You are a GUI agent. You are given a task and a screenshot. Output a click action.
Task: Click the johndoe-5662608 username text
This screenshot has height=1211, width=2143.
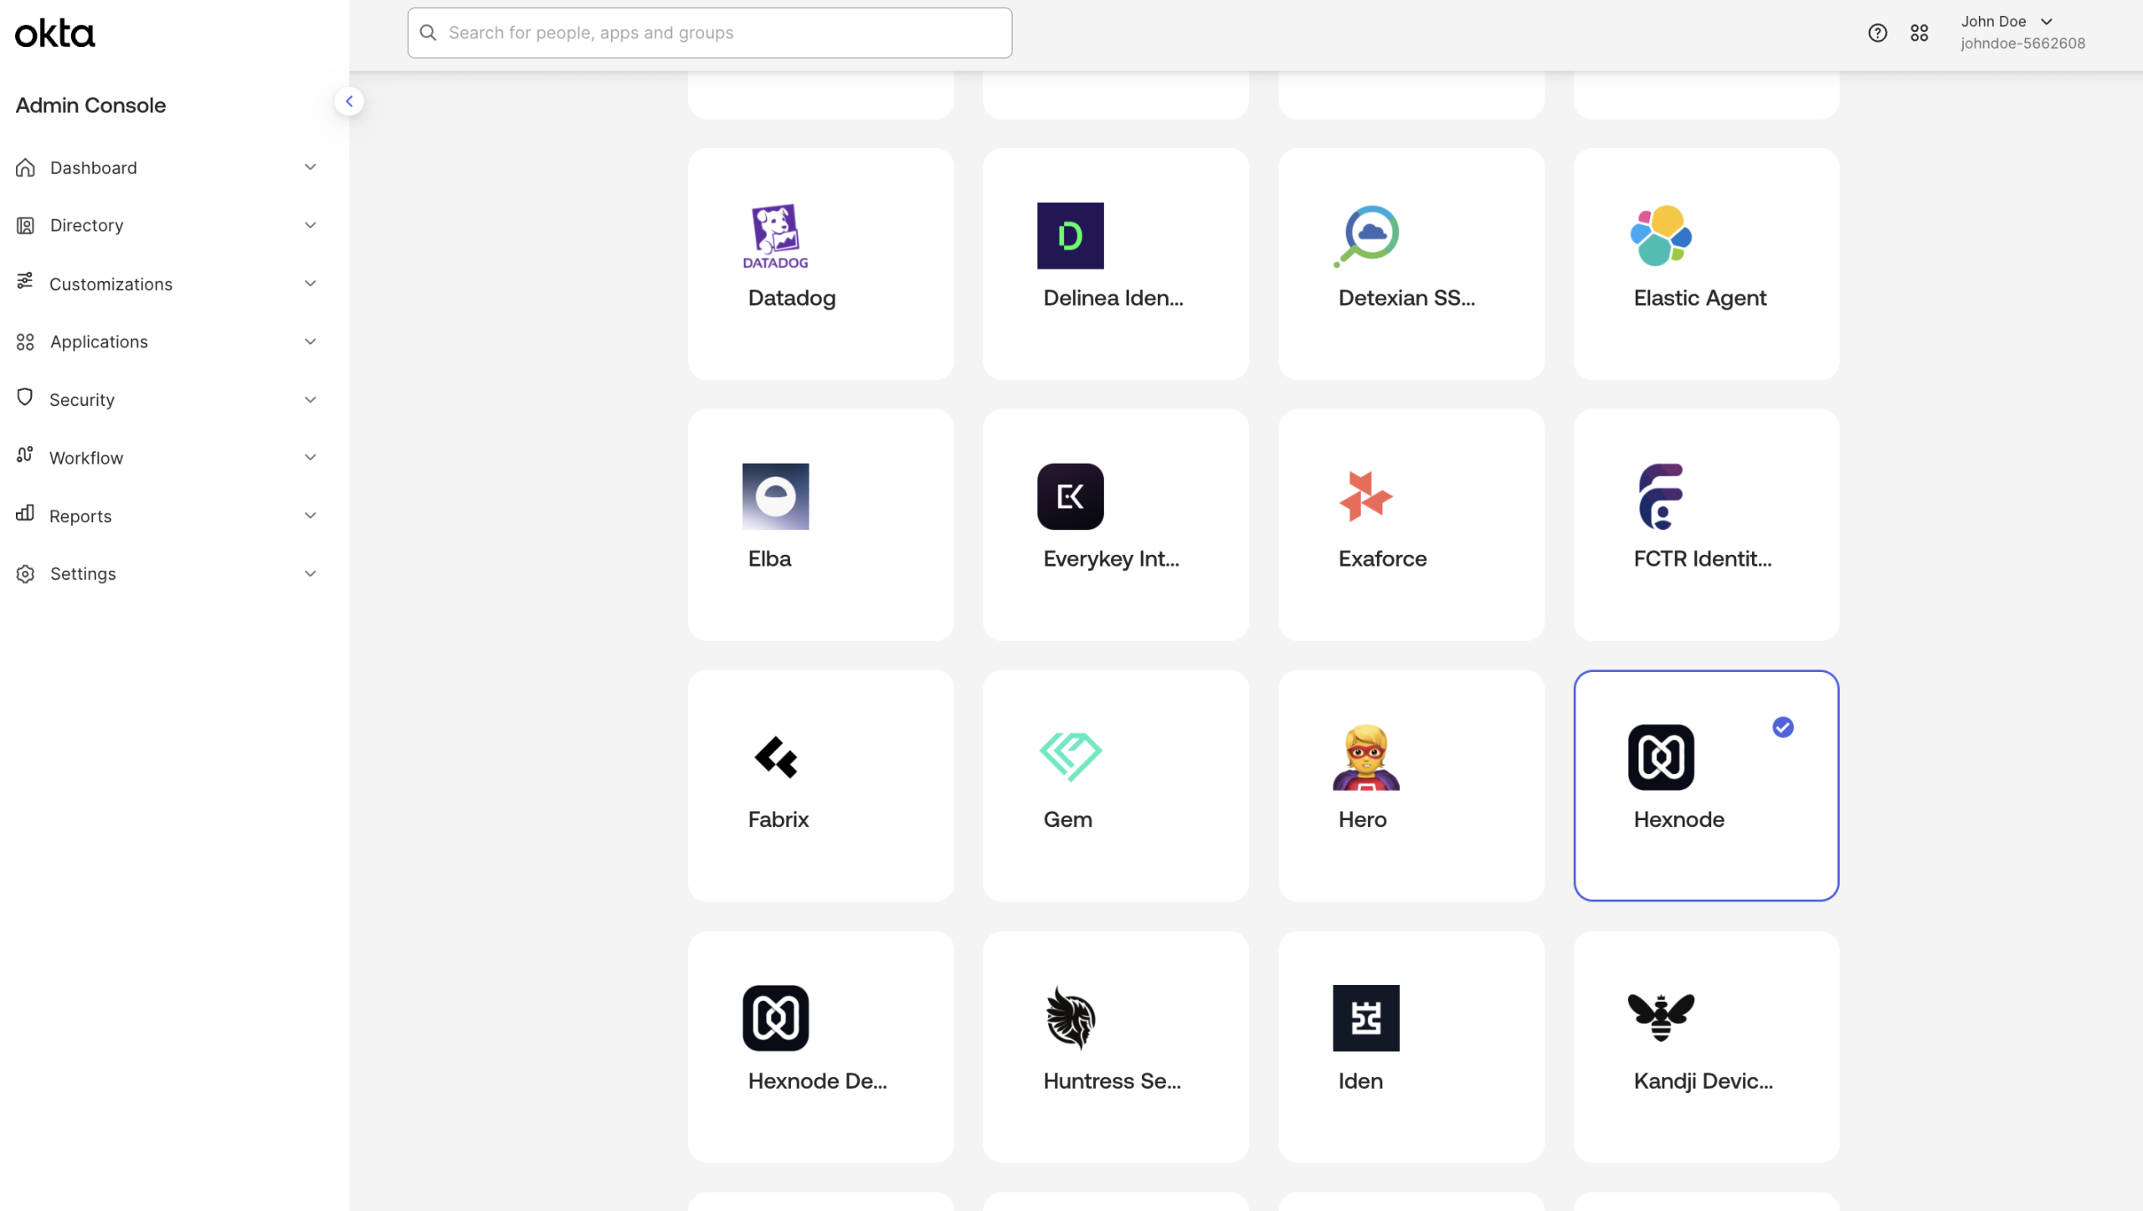point(2022,44)
